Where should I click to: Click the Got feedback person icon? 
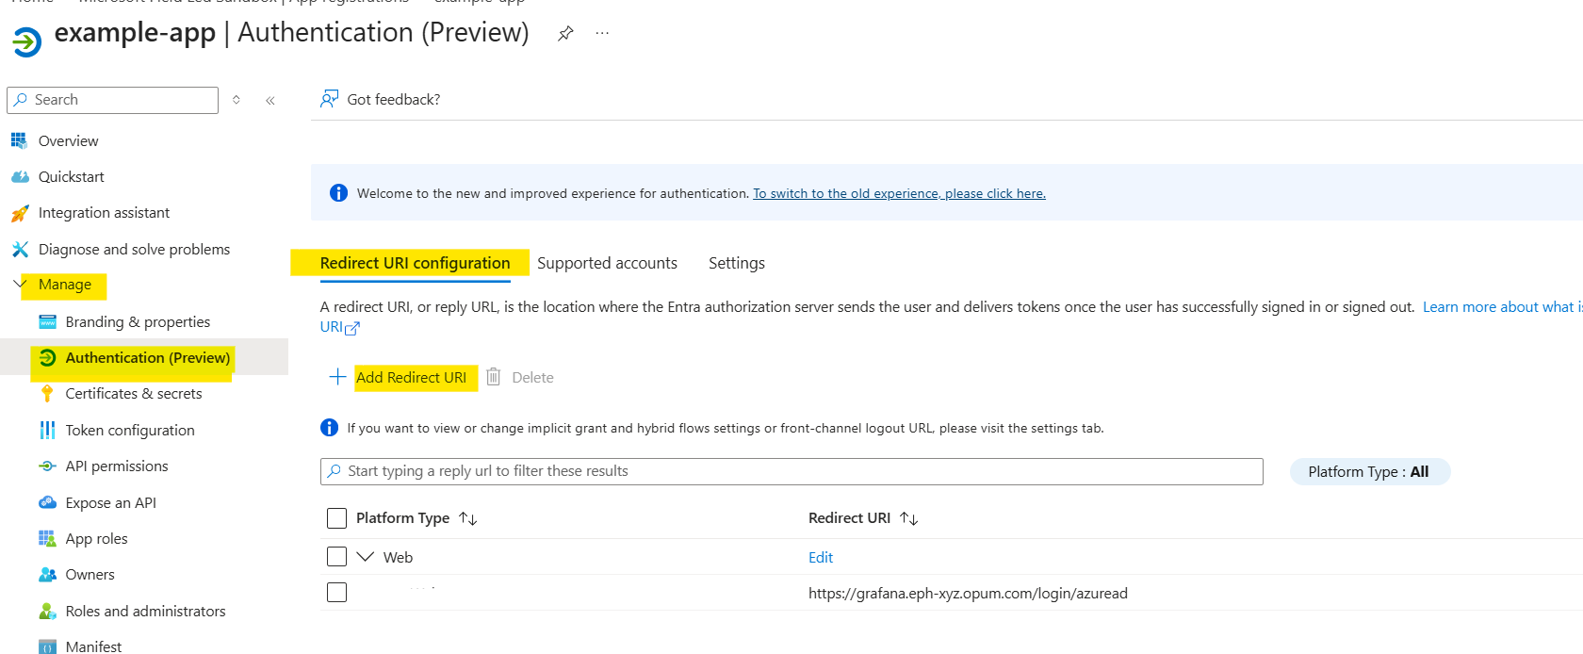(x=329, y=99)
